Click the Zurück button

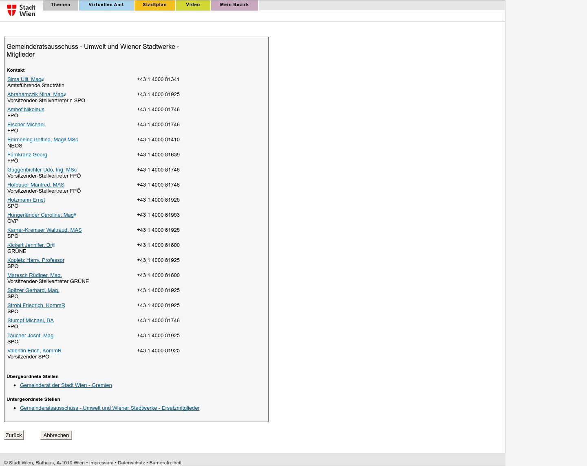point(14,435)
